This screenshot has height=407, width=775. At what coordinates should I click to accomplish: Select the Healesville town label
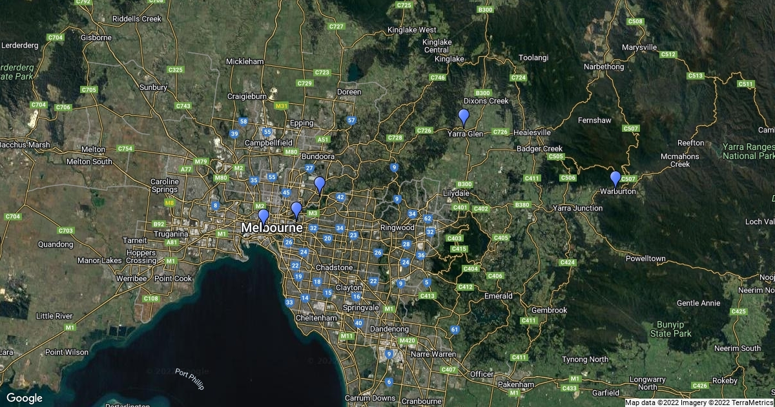534,132
